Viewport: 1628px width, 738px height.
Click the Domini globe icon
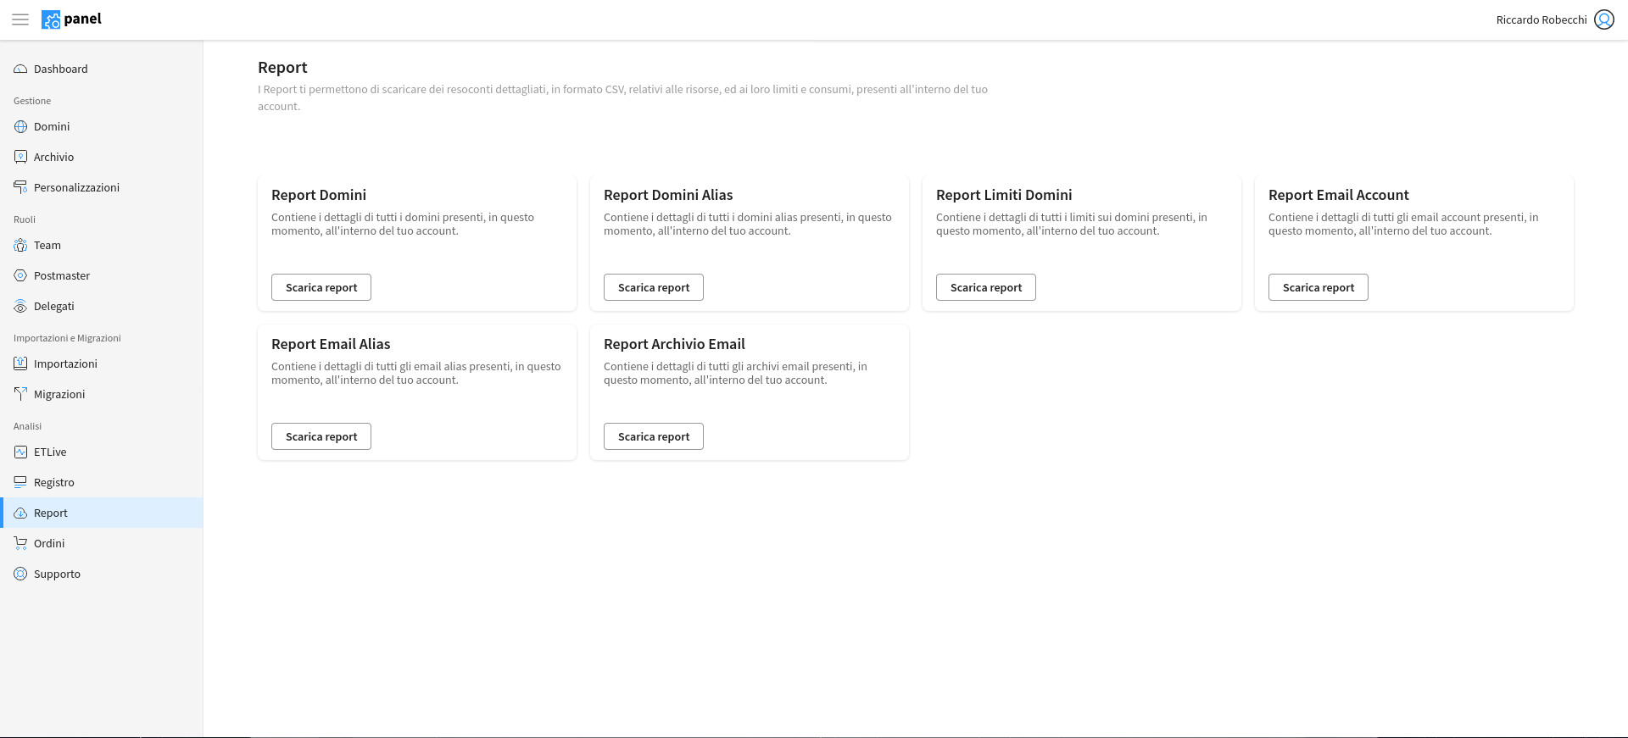pyautogui.click(x=20, y=127)
